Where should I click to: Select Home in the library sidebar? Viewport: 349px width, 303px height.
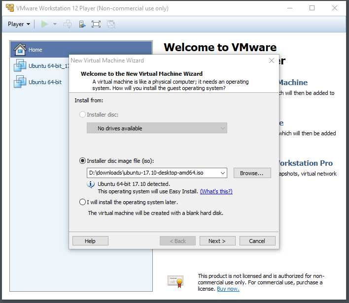[x=81, y=50]
